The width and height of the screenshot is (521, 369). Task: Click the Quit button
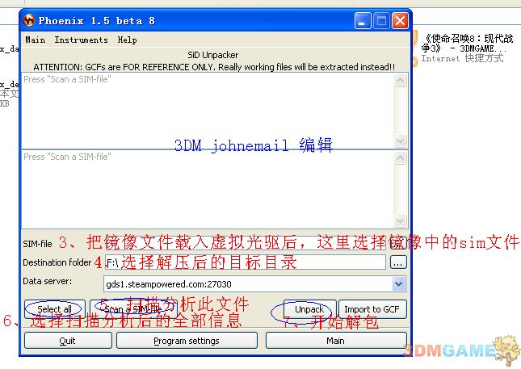pyautogui.click(x=68, y=341)
